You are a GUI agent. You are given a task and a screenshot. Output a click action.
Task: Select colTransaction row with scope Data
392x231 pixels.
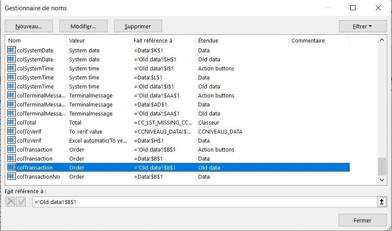(x=178, y=158)
